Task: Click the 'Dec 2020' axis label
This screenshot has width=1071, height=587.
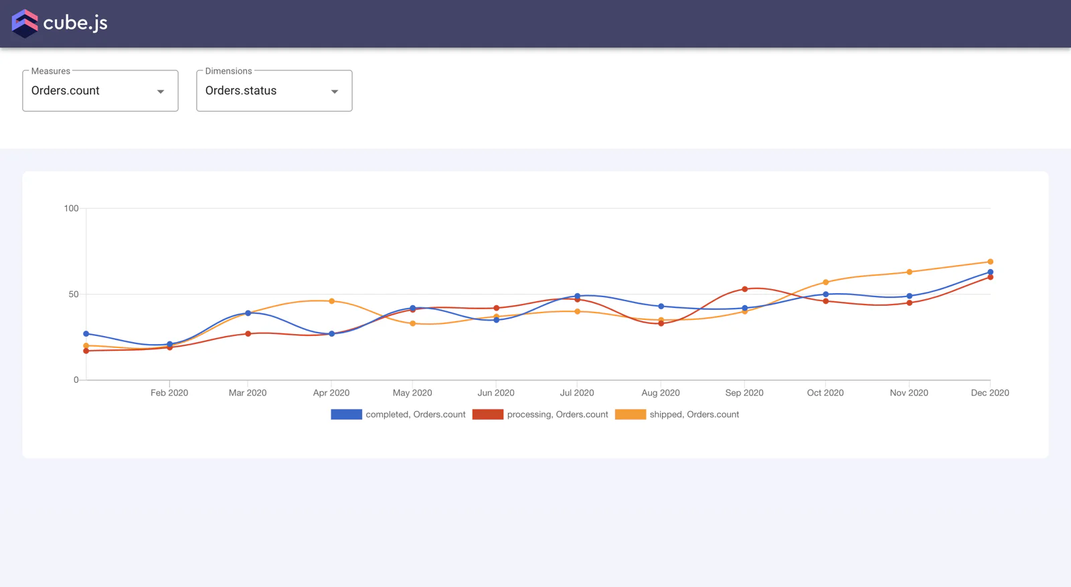Action: tap(990, 393)
